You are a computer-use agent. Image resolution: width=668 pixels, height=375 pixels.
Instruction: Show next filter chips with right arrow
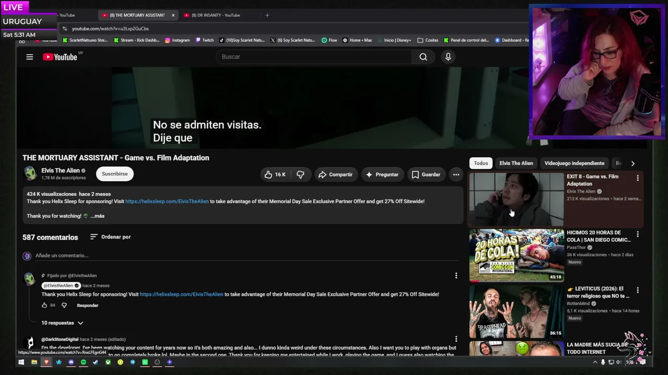pos(633,164)
